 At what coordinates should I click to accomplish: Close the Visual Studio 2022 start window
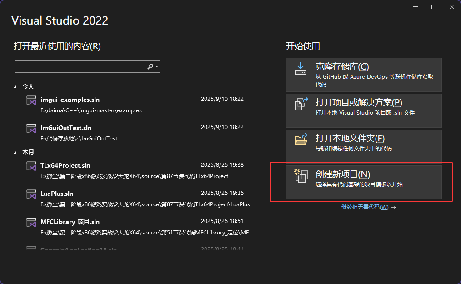click(x=452, y=7)
